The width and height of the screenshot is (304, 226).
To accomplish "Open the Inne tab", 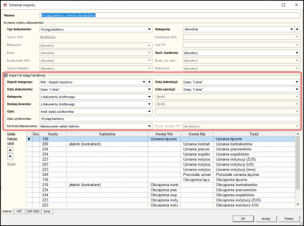I will [47, 211].
